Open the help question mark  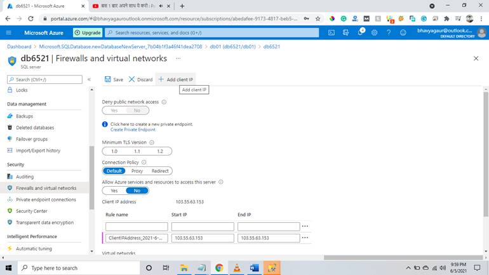coord(389,32)
